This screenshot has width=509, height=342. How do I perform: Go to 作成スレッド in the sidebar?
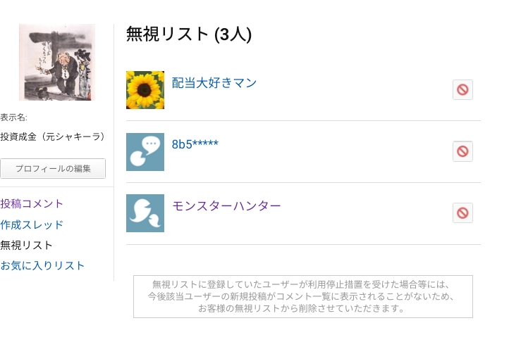(32, 224)
